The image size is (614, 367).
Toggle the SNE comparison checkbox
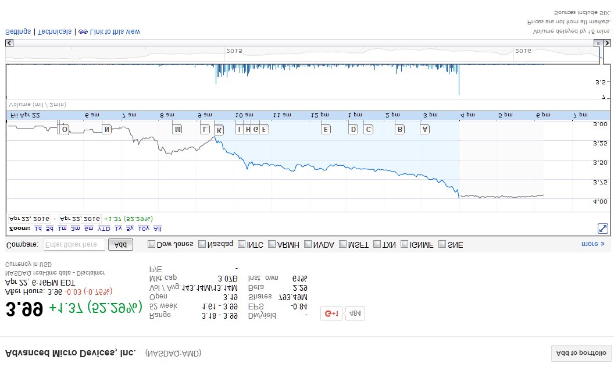pos(442,244)
